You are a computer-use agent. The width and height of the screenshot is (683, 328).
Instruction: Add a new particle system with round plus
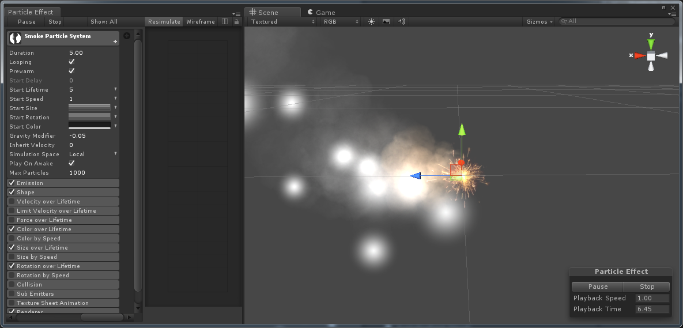(x=127, y=36)
